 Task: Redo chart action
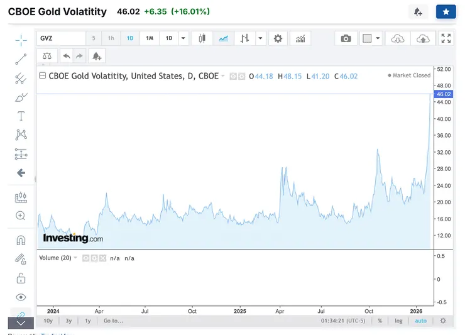(x=79, y=56)
